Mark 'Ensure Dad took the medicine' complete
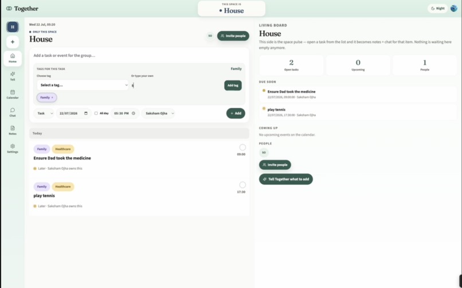462x288 pixels. (242, 147)
